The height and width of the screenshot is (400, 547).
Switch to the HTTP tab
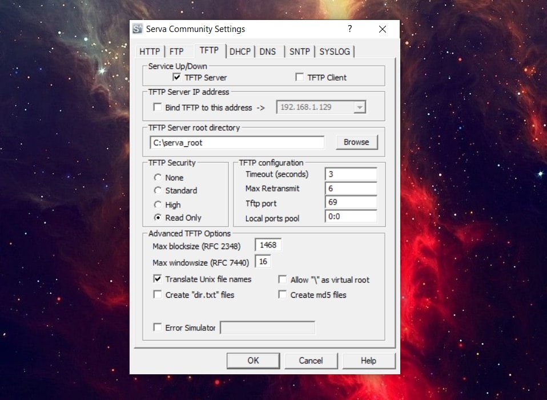tap(150, 51)
